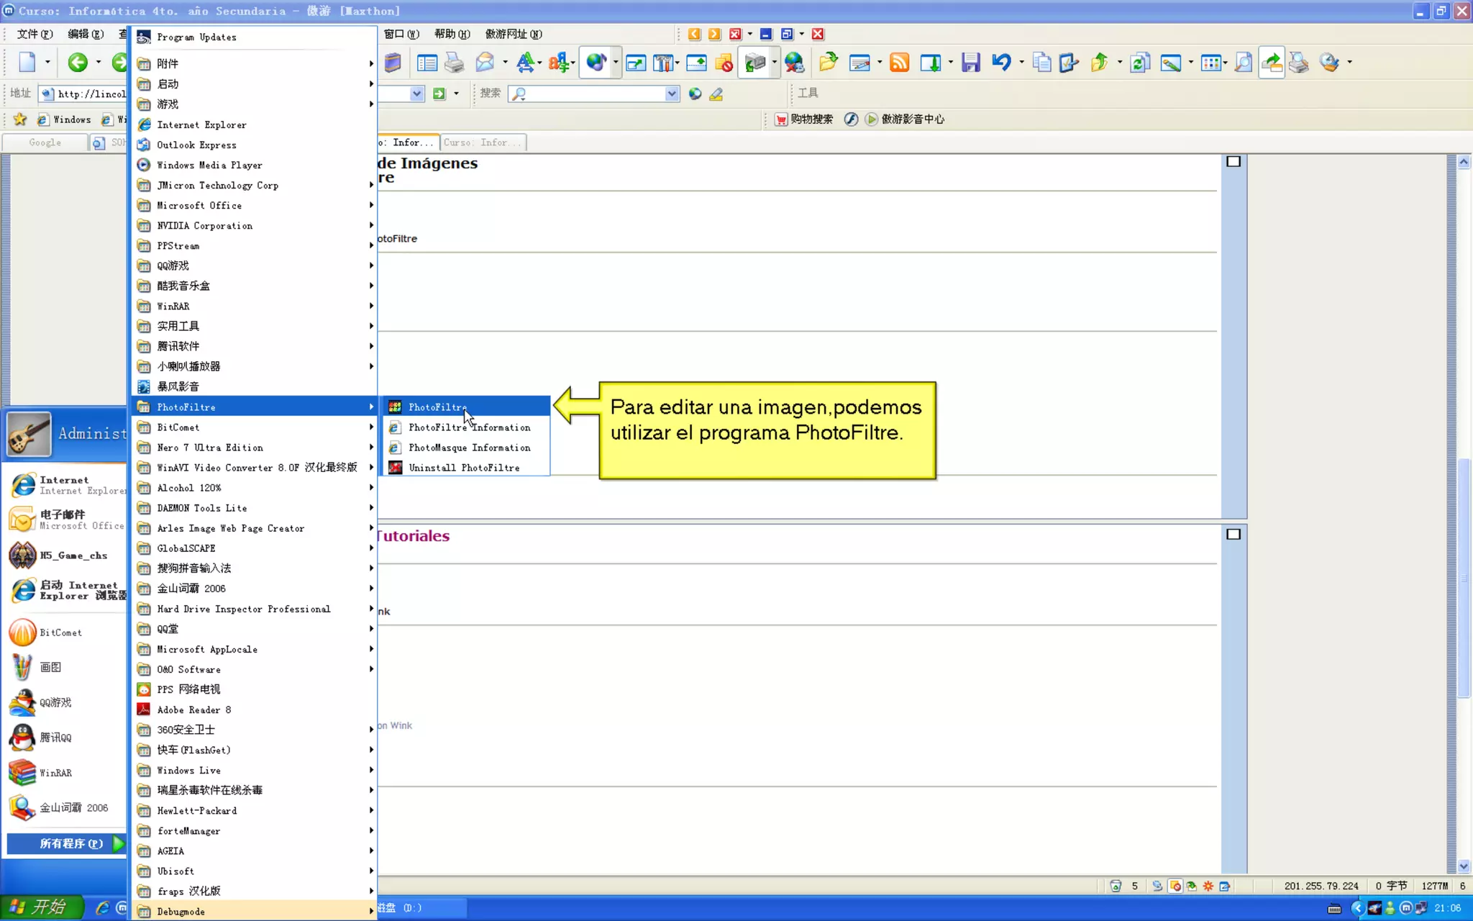Viewport: 1473px width, 921px height.
Task: Click the page vertical scrollbar down arrow
Action: coord(1464,866)
